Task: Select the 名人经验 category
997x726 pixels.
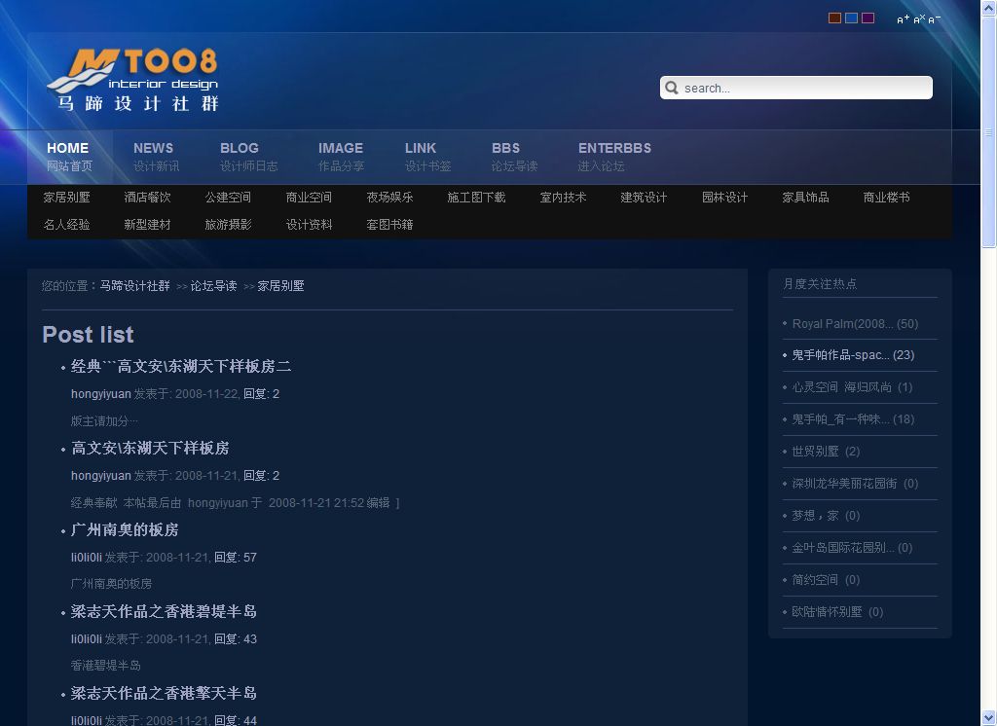Action: 67,225
